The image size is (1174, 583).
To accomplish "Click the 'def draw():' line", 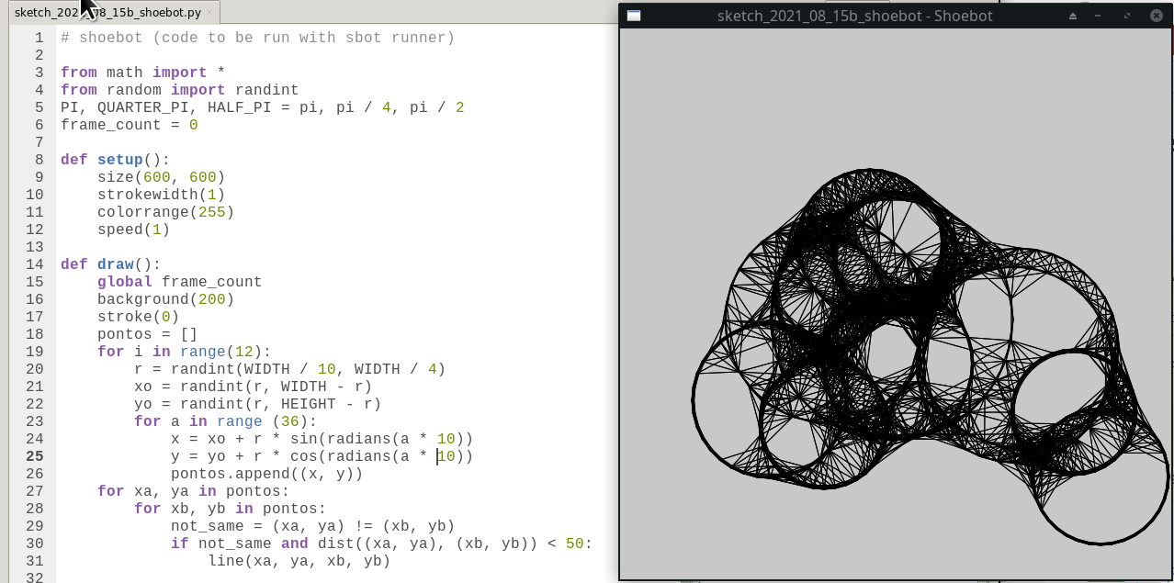I will point(110,264).
